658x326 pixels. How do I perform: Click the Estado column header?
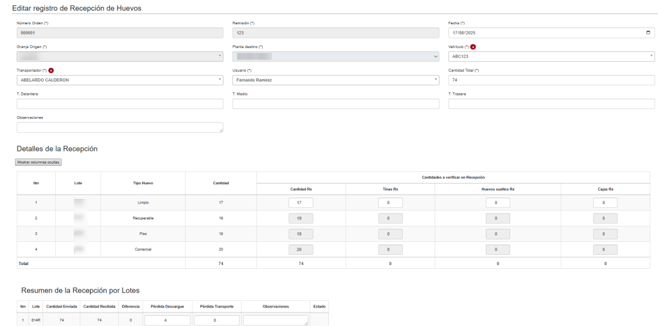coord(319,307)
